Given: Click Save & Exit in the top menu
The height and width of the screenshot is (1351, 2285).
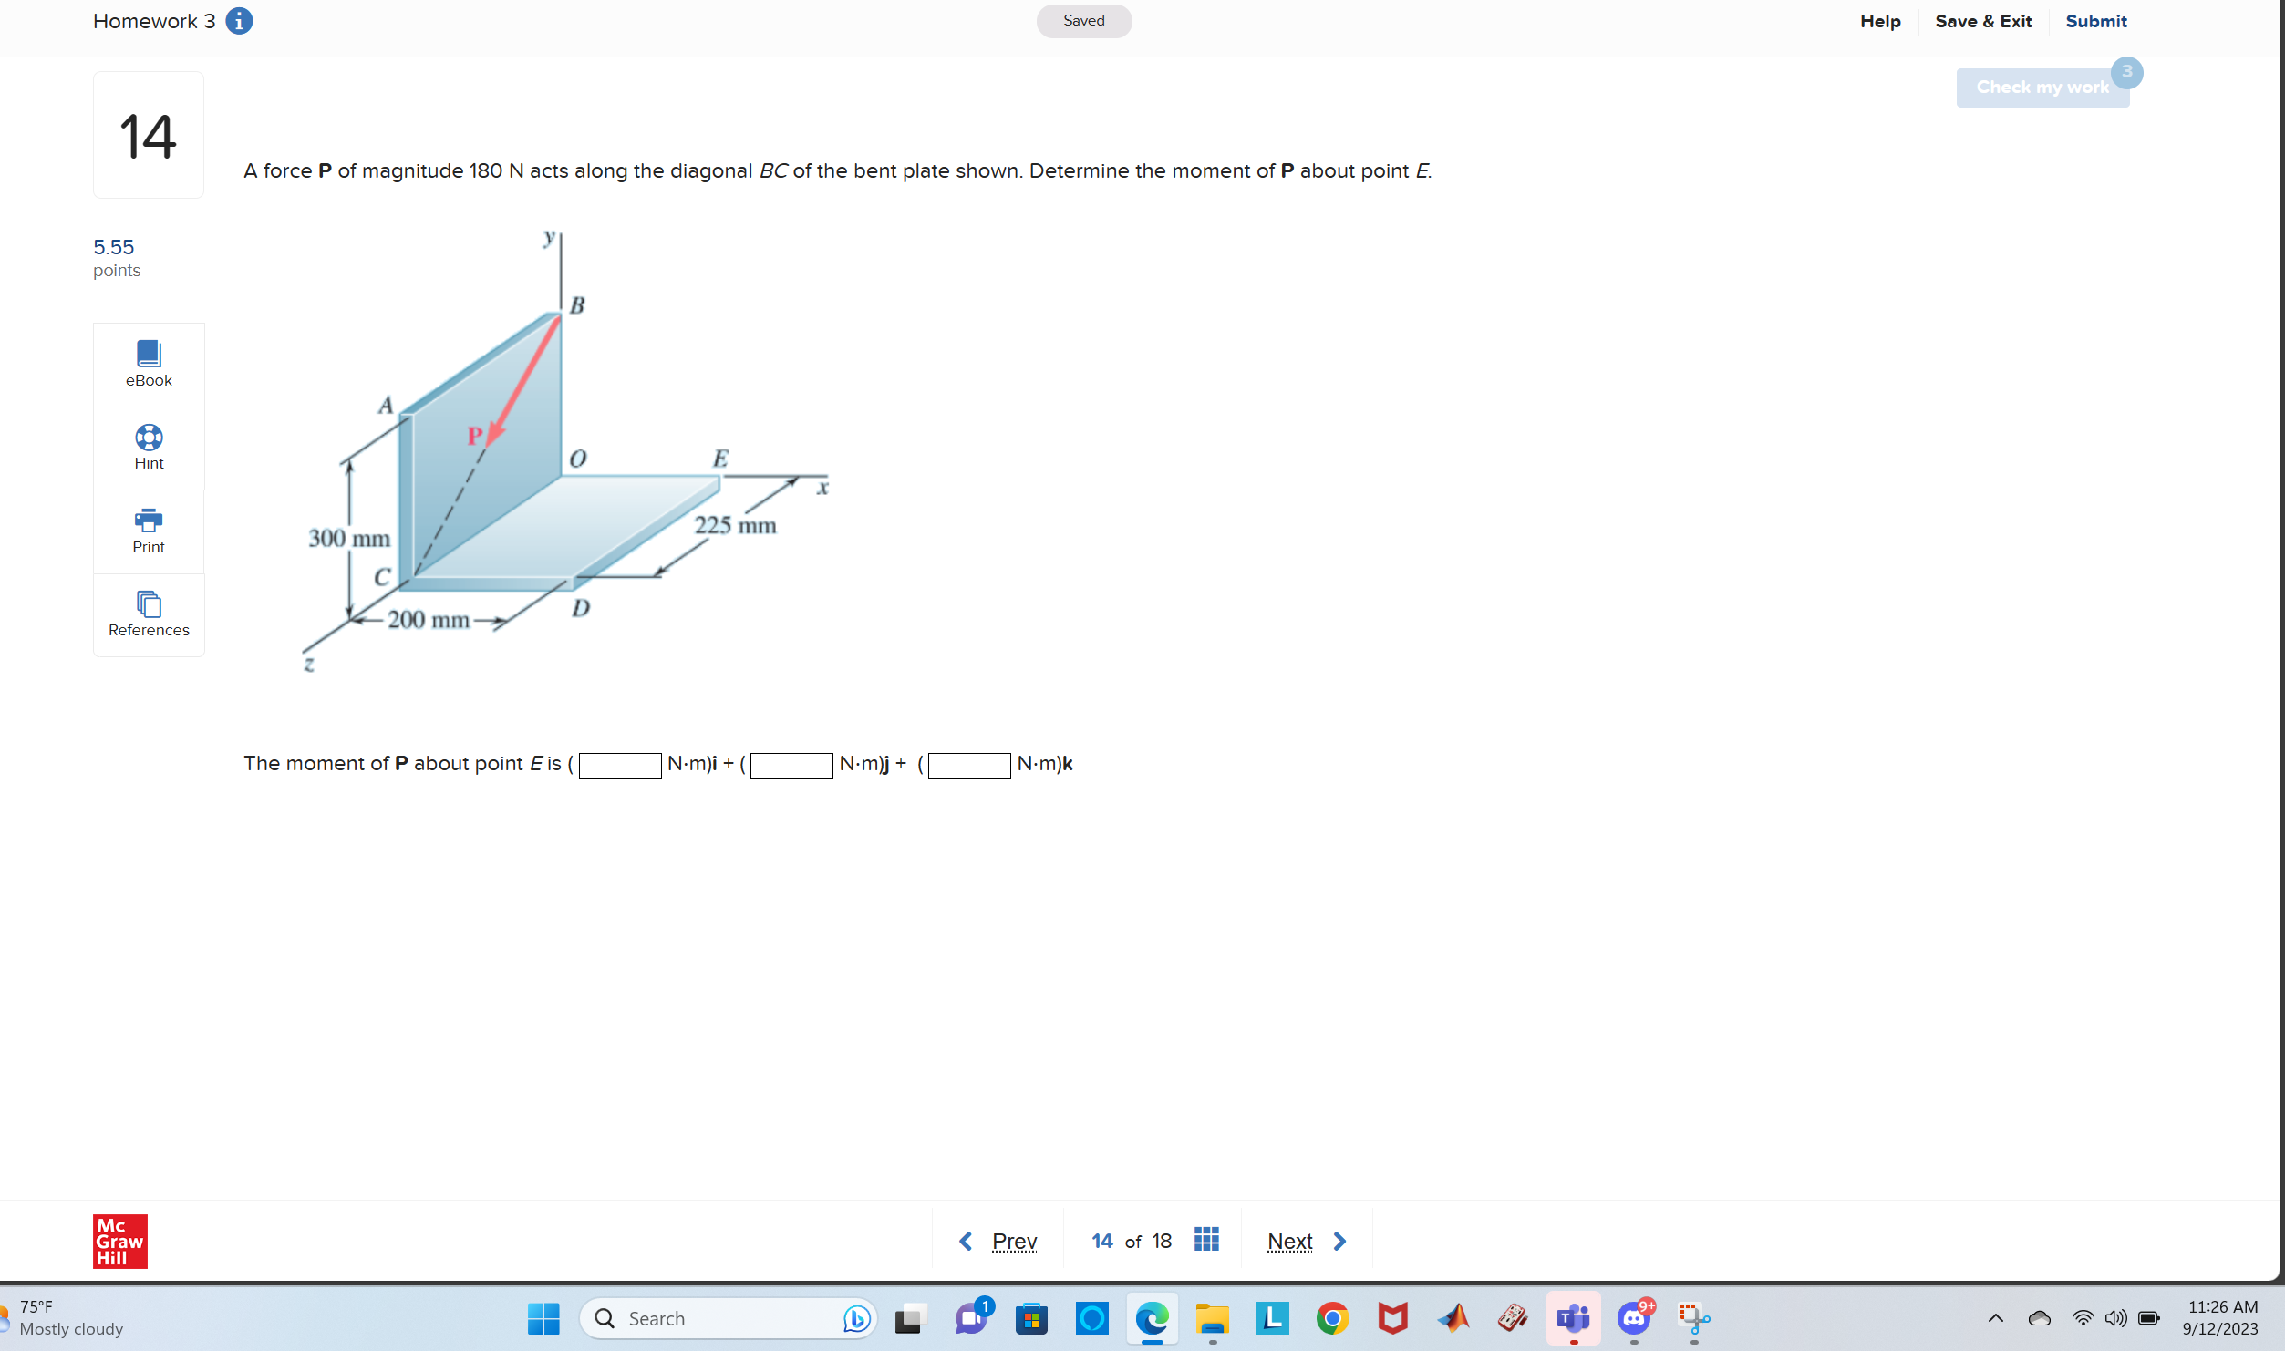Looking at the screenshot, I should point(1983,20).
